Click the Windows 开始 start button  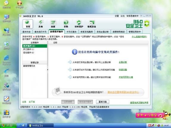click(8, 126)
